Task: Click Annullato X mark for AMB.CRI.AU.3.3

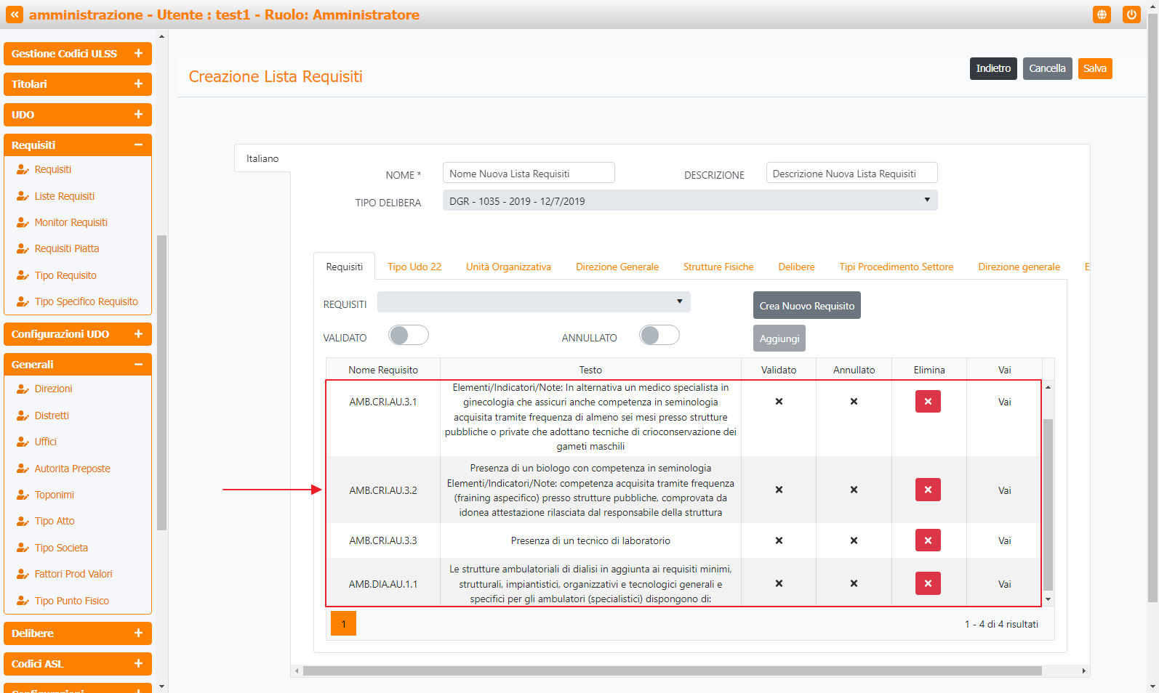Action: tap(854, 540)
